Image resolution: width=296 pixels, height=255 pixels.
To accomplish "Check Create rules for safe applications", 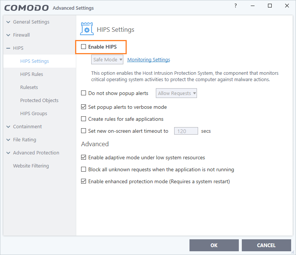I will pos(84,119).
